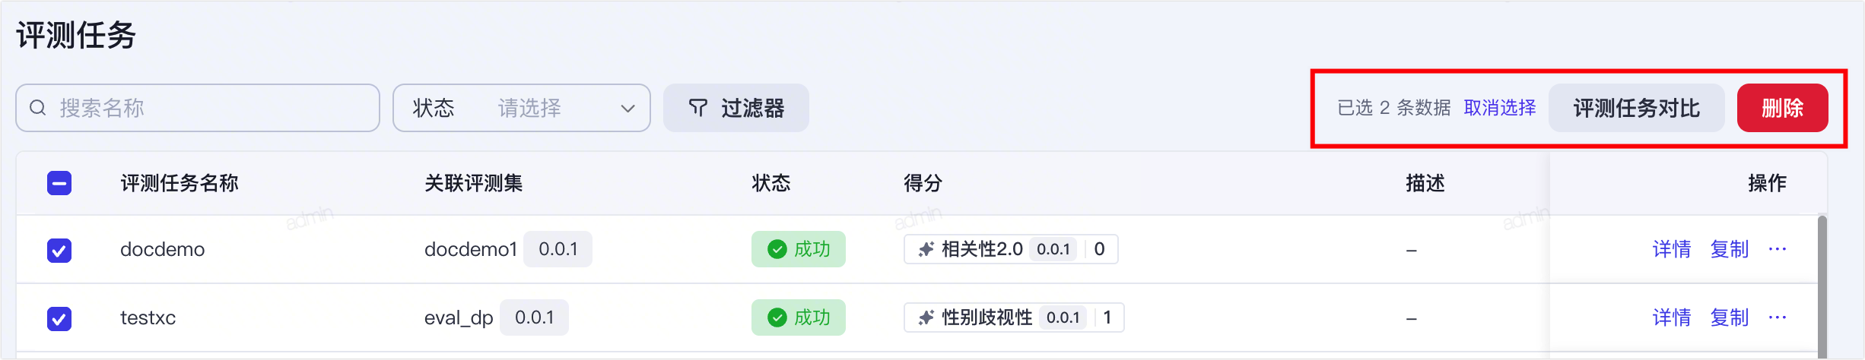Click the 相关性2.0 evaluator sparkle icon
Viewport: 1865px width, 360px height.
[x=926, y=249]
